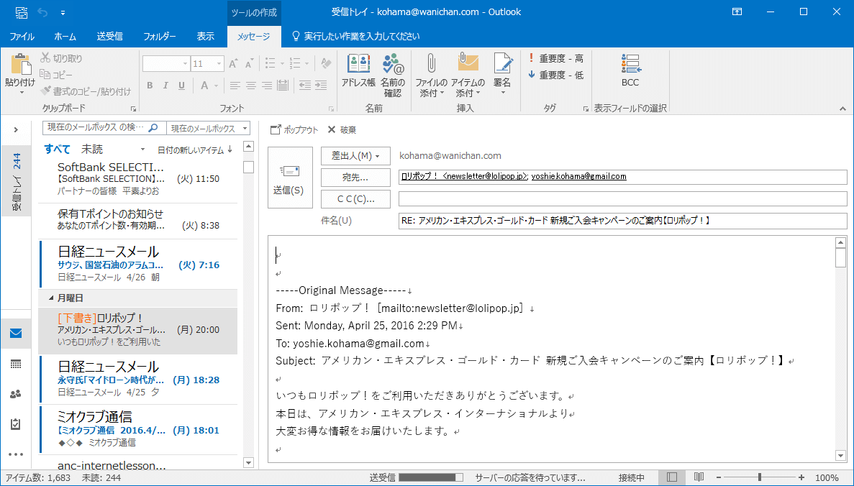Click the Copy (コピー) icon
This screenshot has width=854, height=486.
(x=45, y=74)
